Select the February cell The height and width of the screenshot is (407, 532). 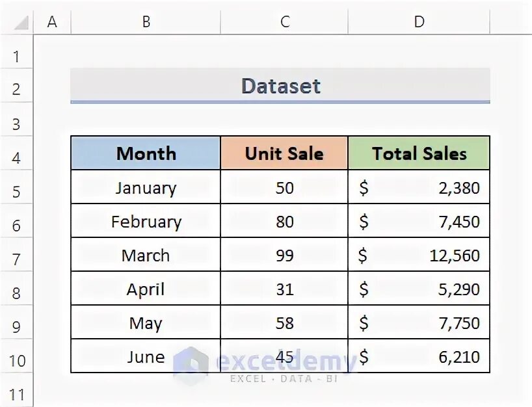point(146,222)
